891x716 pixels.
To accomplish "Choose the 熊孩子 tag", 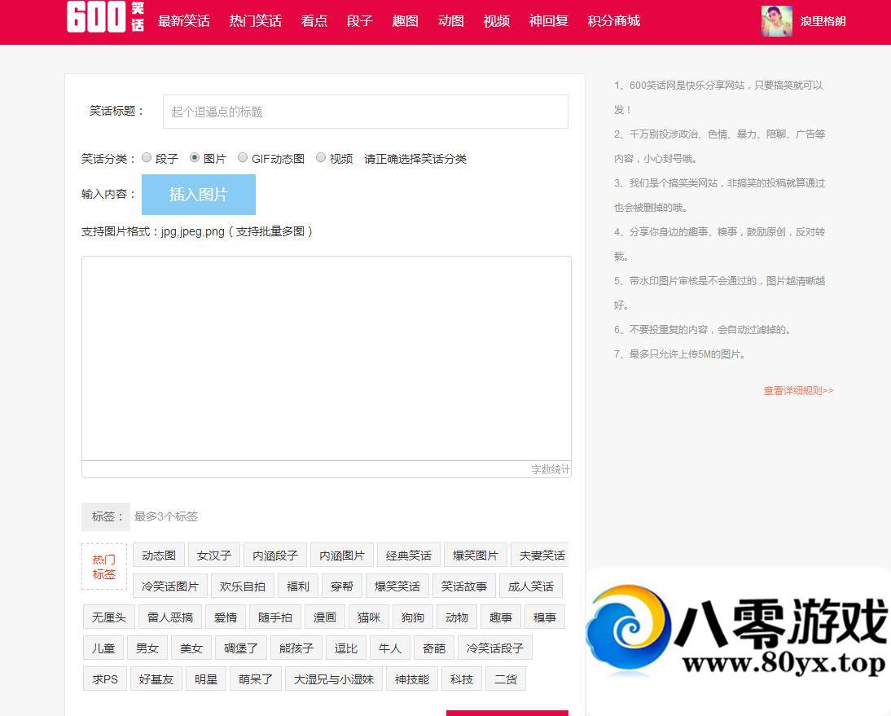I will tap(296, 648).
